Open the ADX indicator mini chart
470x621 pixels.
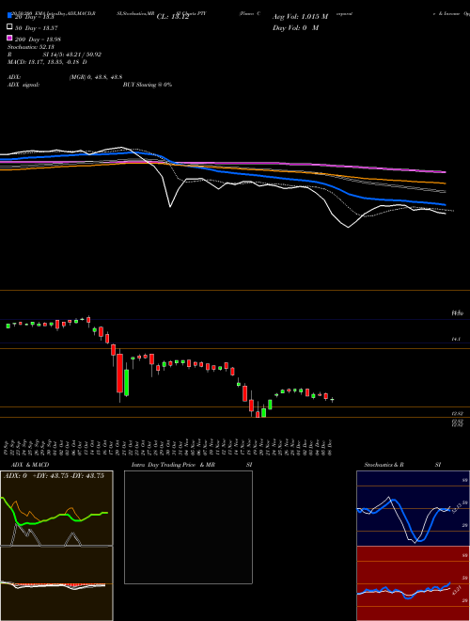[x=56, y=508]
